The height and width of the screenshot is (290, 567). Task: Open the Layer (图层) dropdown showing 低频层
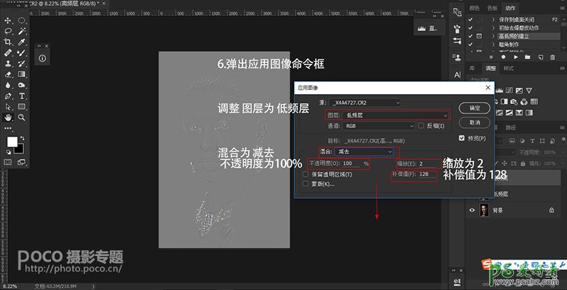pos(396,115)
